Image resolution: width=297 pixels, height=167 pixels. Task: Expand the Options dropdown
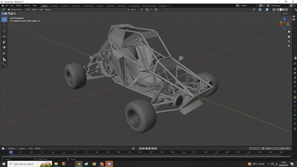(x=286, y=14)
